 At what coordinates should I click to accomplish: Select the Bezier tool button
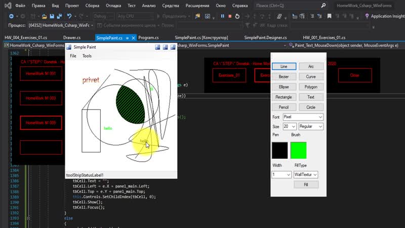click(284, 77)
